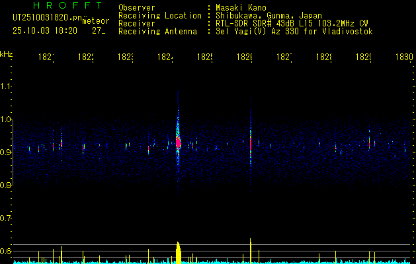416x264 pixels.
Task: Click the thin vertical echo below tick 1826
Action: tap(251, 143)
